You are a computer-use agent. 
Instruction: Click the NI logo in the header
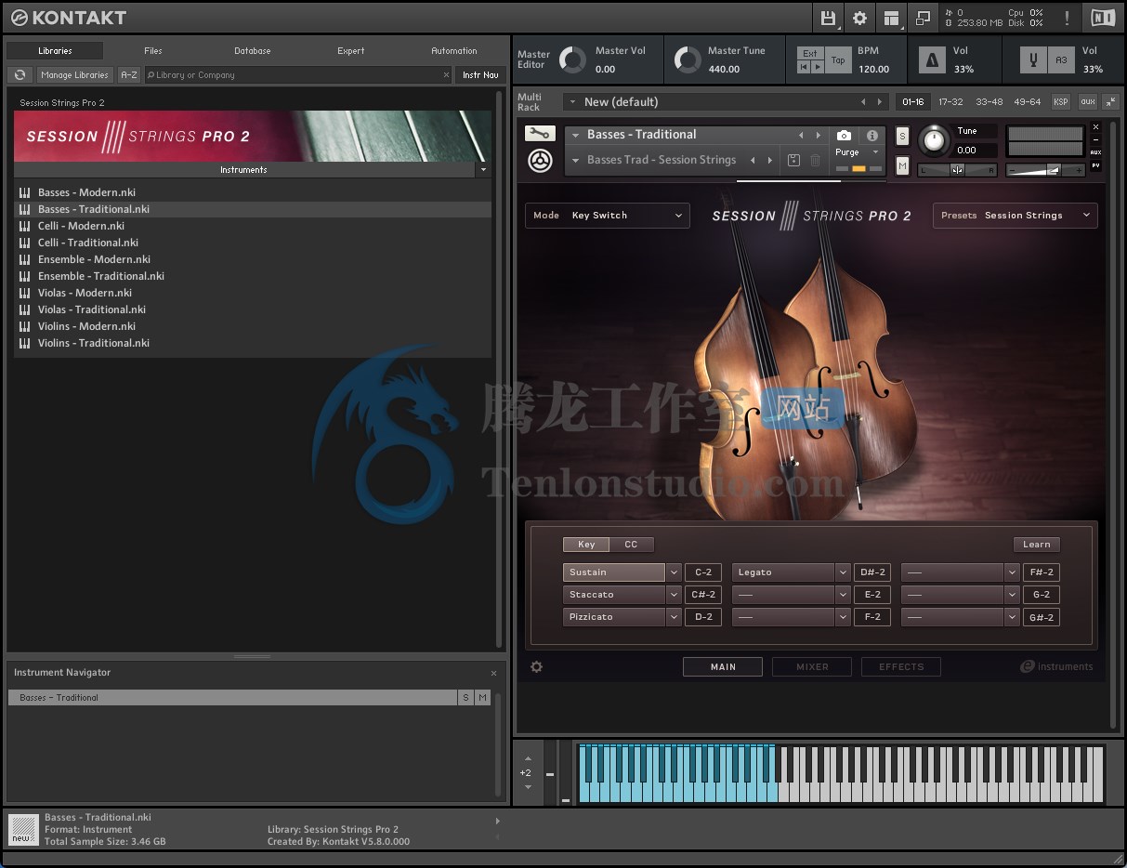click(x=1103, y=18)
